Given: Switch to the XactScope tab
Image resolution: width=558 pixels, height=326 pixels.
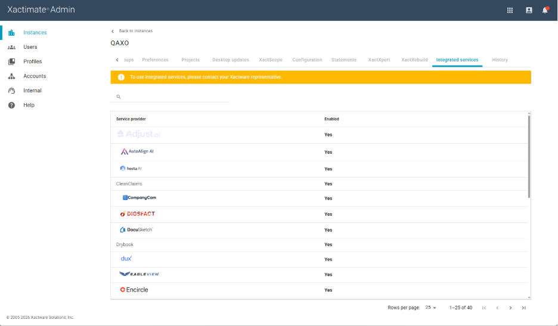Looking at the screenshot, I should [271, 60].
